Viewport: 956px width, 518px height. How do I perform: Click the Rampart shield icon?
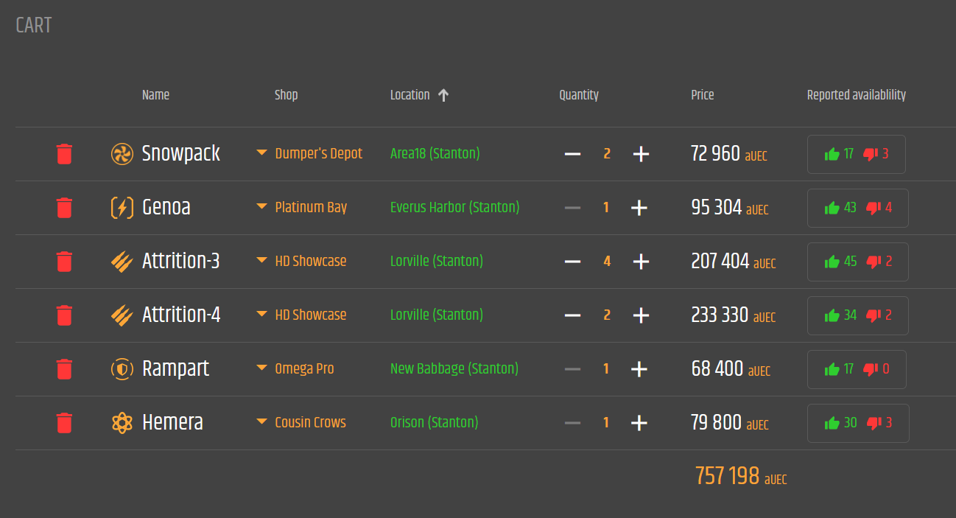(122, 368)
